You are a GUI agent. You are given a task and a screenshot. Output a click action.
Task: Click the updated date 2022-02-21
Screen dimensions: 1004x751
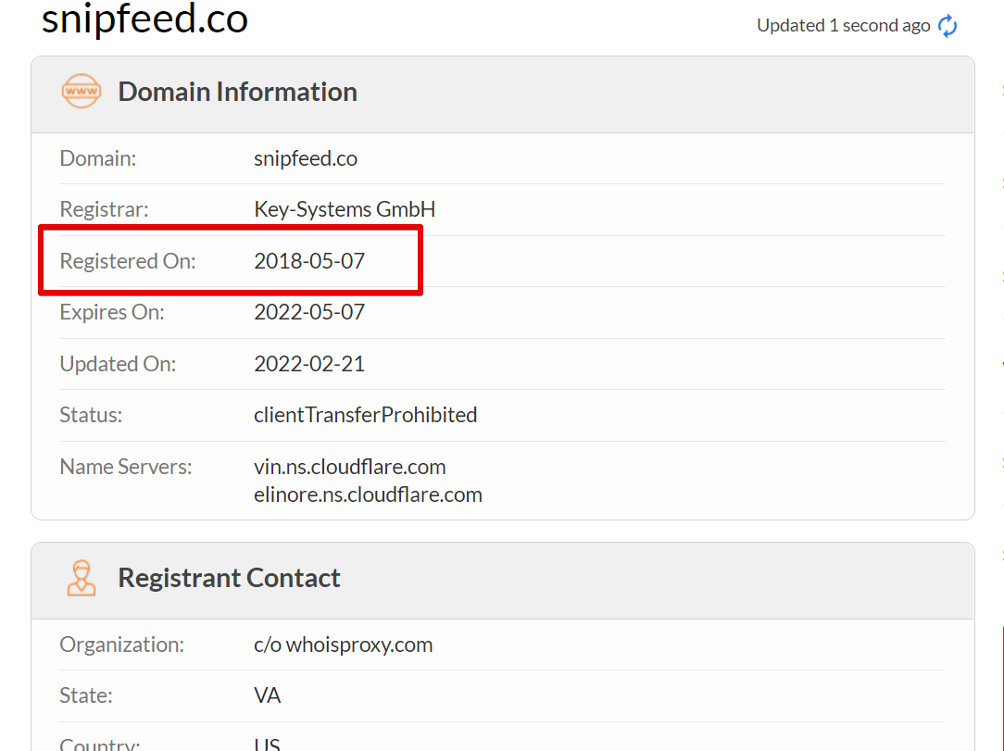pos(309,364)
